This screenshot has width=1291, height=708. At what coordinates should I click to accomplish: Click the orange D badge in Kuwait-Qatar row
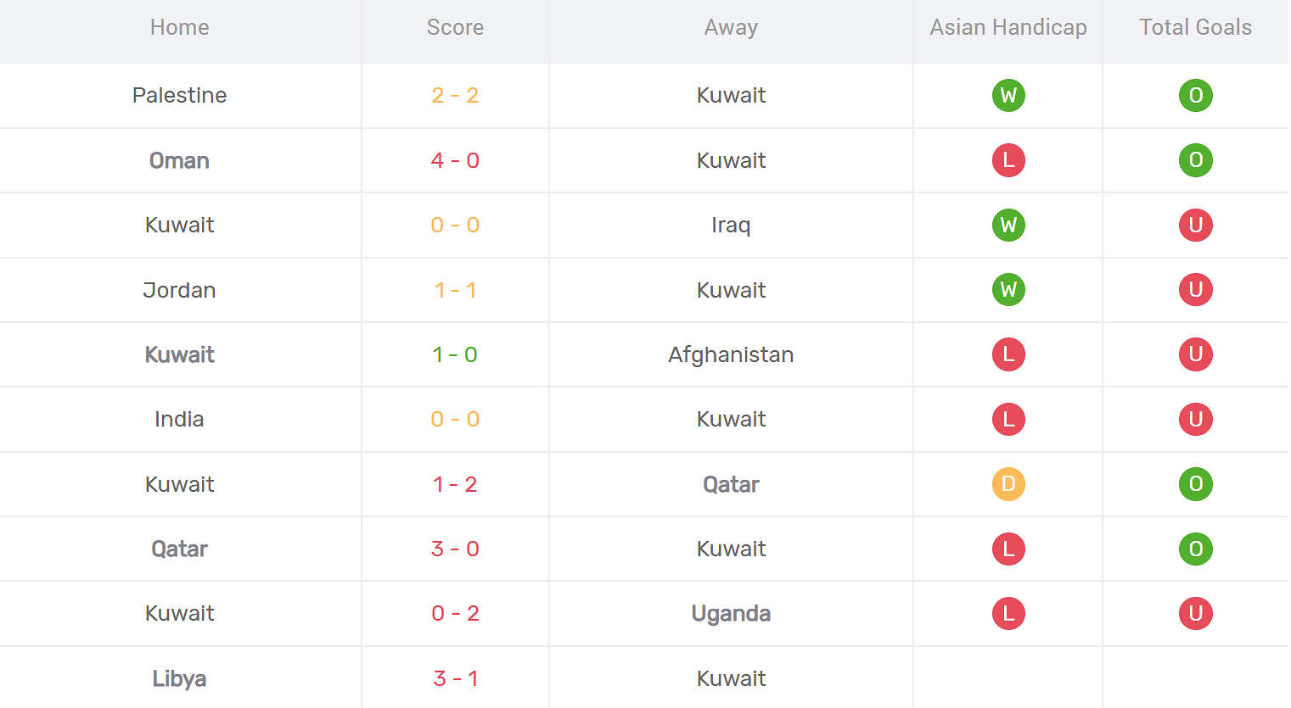tap(1008, 484)
